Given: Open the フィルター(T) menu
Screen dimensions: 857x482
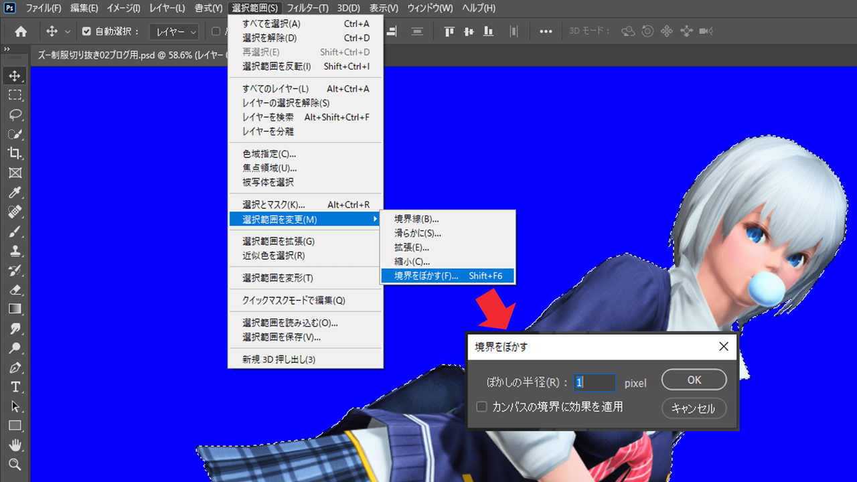Looking at the screenshot, I should click(307, 8).
